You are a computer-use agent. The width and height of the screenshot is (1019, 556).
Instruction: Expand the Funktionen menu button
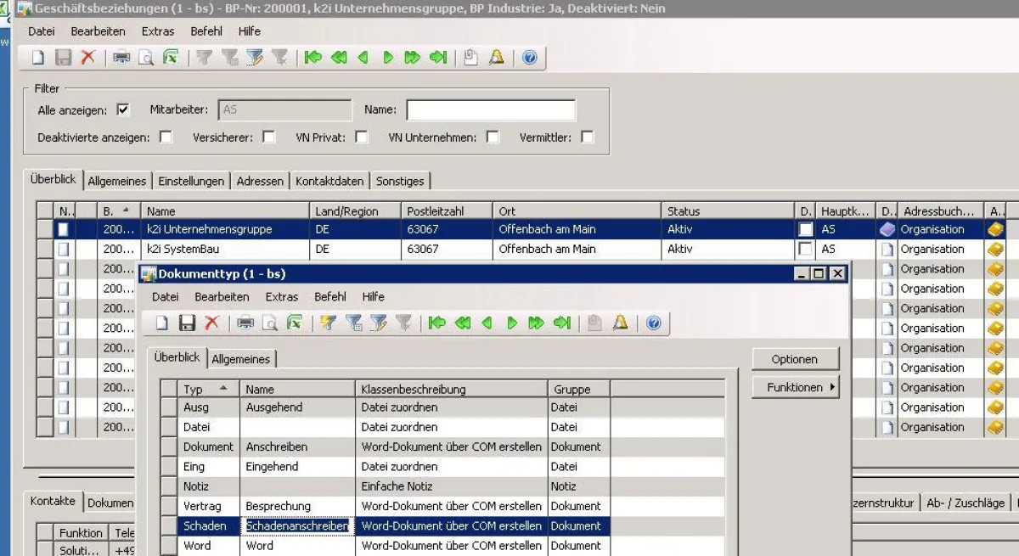point(795,387)
